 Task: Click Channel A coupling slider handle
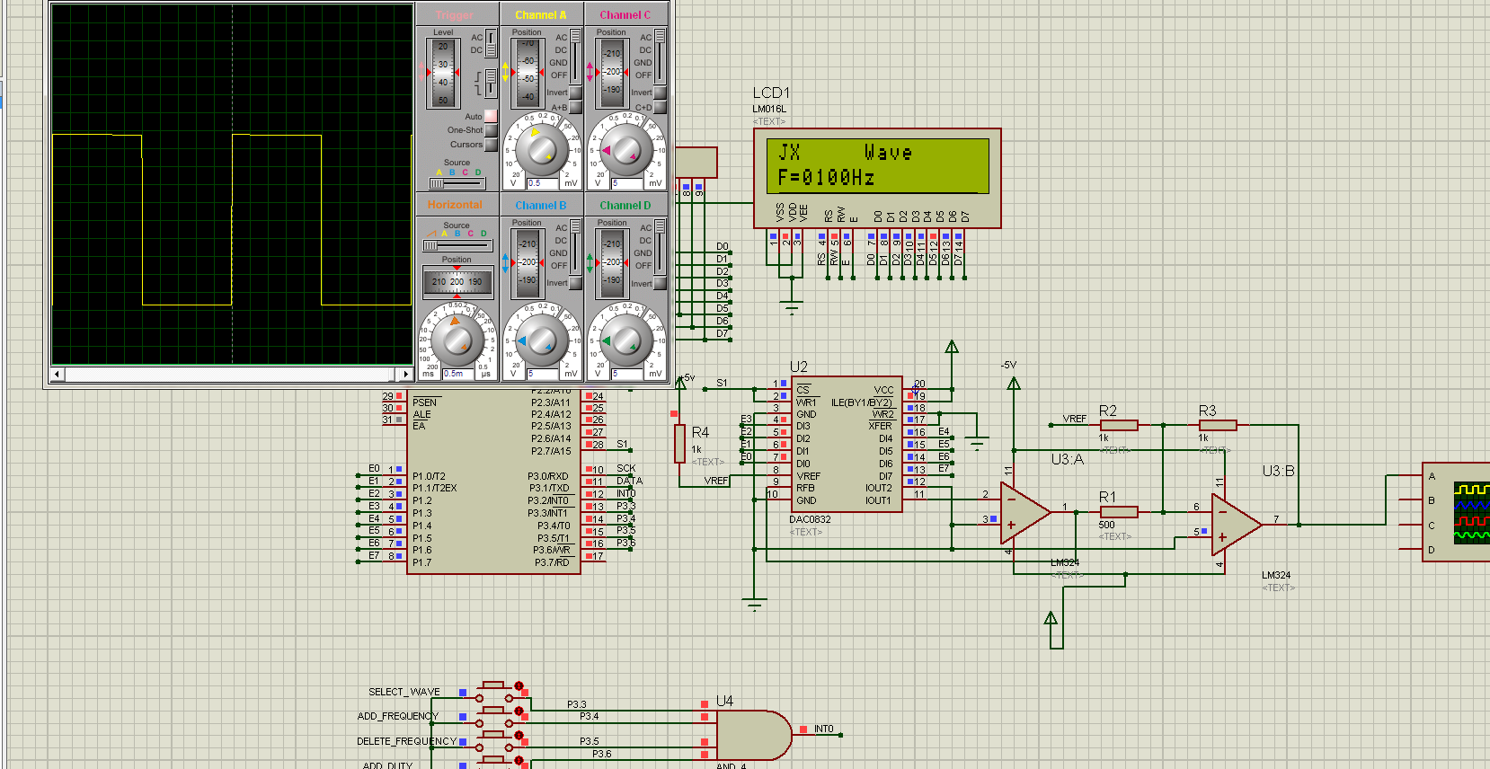(575, 37)
